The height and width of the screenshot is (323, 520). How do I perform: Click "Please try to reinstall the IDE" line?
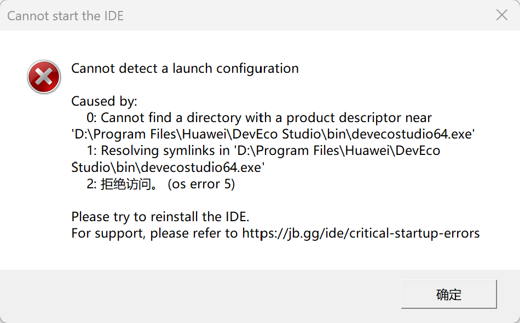click(160, 217)
